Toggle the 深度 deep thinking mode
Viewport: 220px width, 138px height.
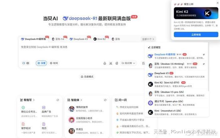coord(41,63)
